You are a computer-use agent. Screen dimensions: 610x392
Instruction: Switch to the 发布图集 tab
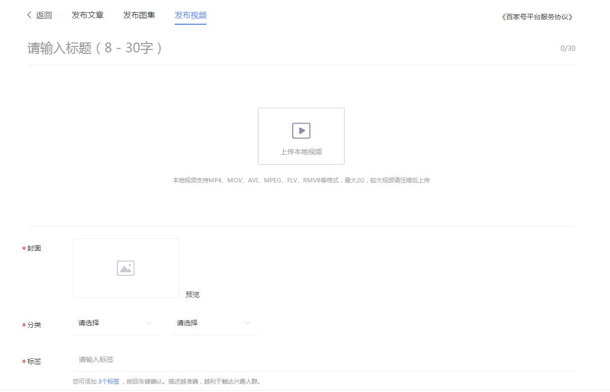click(139, 15)
